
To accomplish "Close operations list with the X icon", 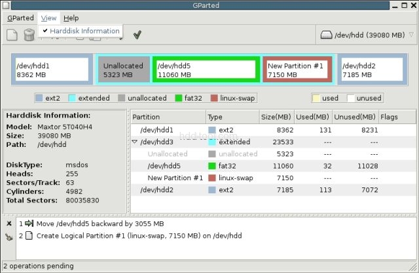I will (9, 223).
